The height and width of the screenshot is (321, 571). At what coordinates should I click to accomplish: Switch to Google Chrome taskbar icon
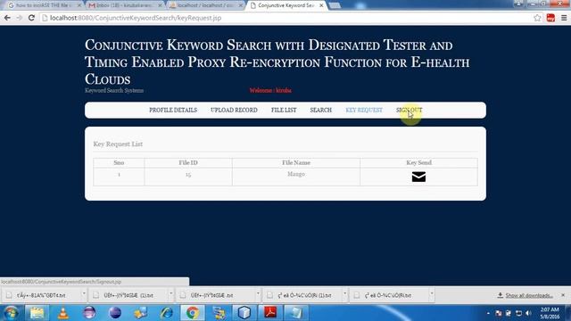coord(193,313)
